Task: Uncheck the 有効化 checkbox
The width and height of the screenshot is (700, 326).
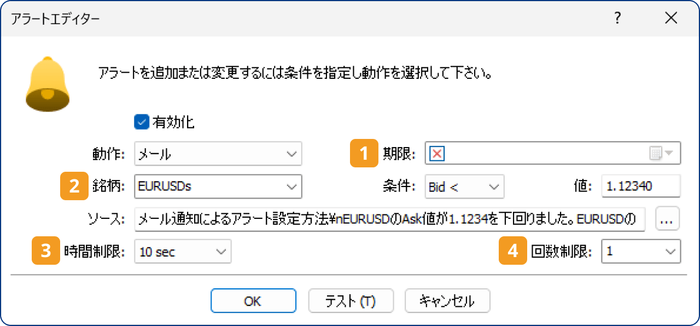Action: (141, 123)
